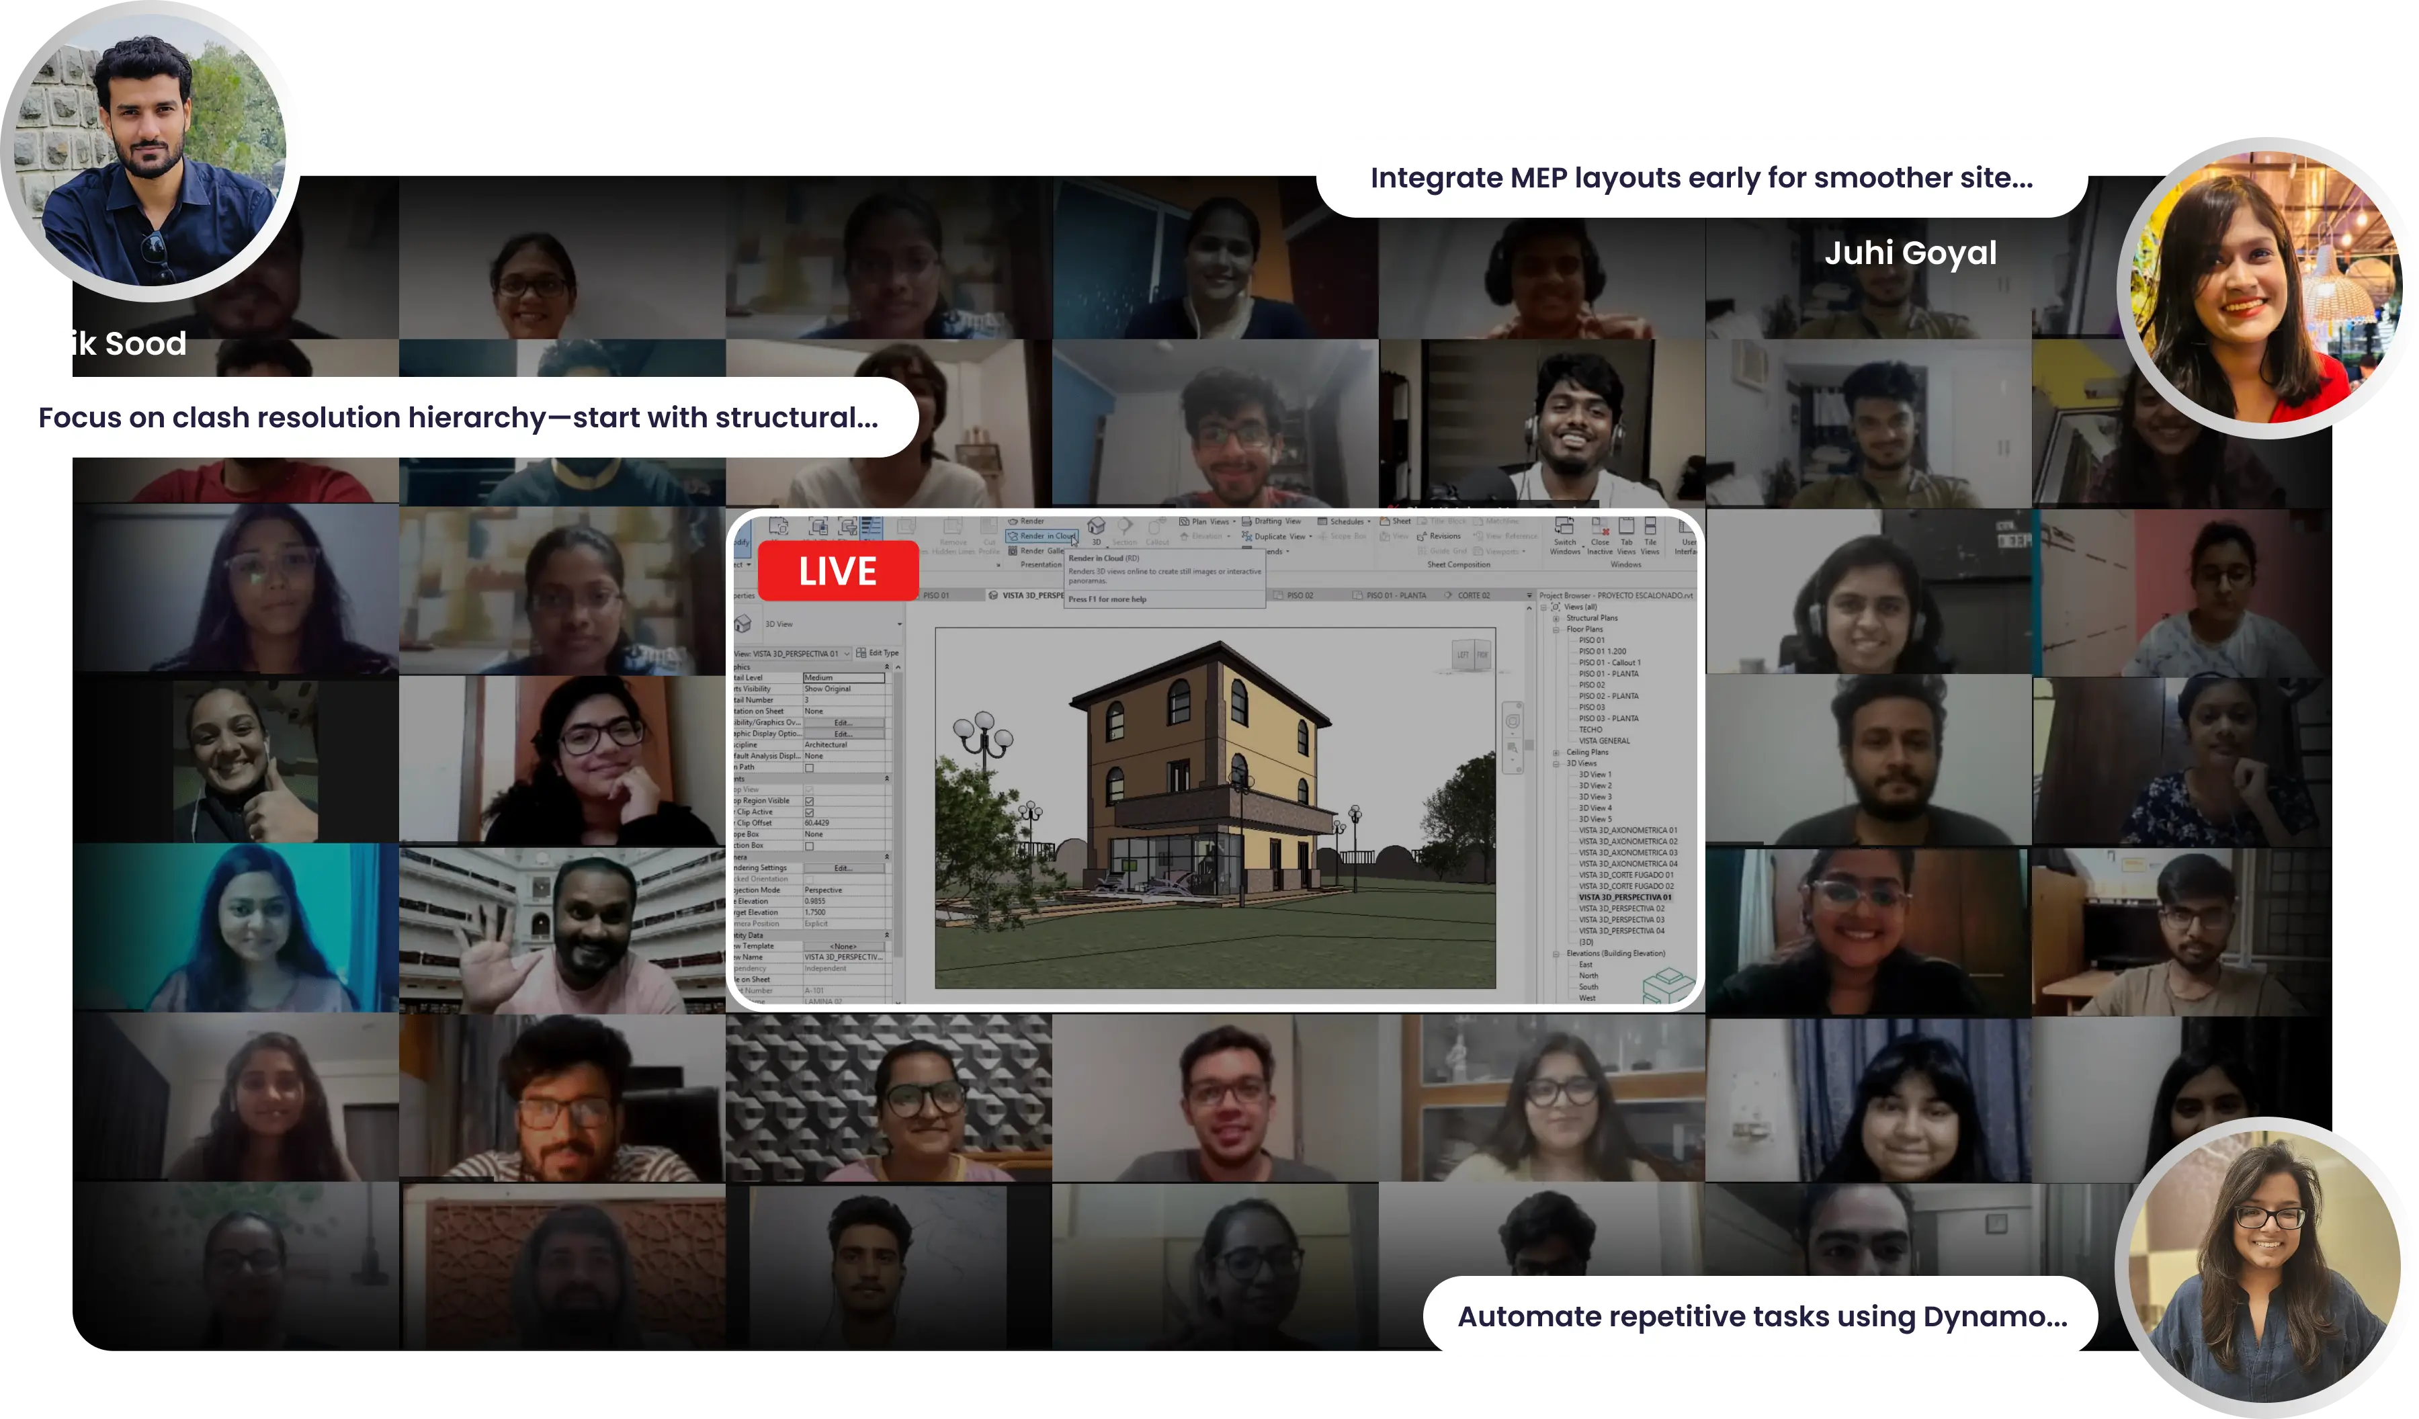Open VISTA GENERAL in Project Browser

pos(1604,741)
